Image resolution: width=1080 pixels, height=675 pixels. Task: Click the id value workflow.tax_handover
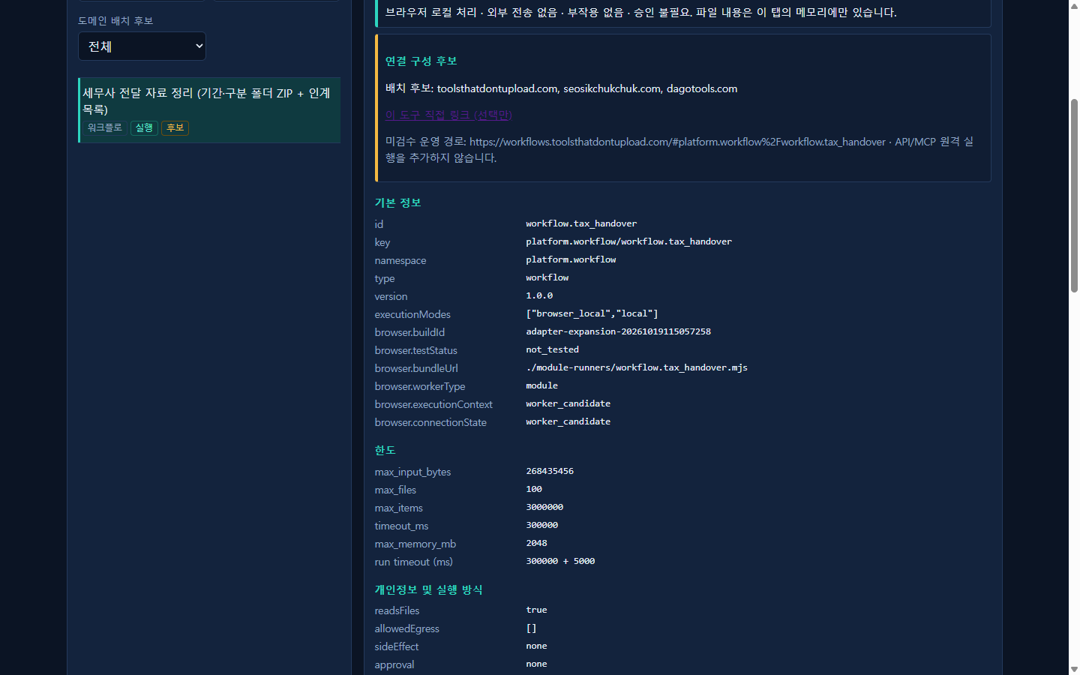click(581, 223)
